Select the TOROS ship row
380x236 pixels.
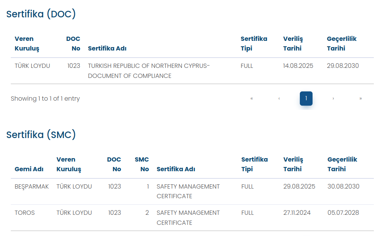192,217
